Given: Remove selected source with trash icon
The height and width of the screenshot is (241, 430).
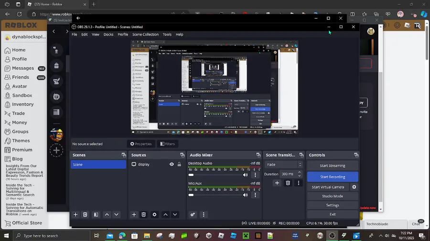Looking at the screenshot, I should pyautogui.click(x=143, y=214).
